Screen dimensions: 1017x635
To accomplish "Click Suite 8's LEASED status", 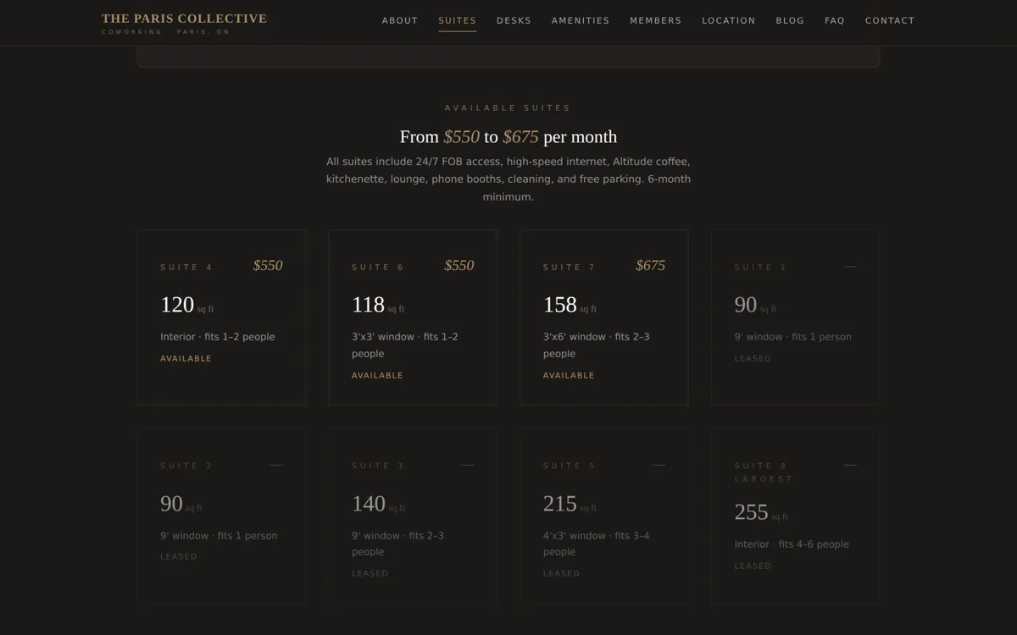I will pyautogui.click(x=753, y=566).
